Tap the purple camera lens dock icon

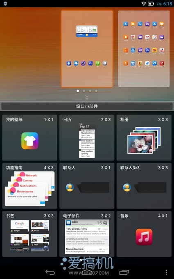pyautogui.click(x=83, y=63)
